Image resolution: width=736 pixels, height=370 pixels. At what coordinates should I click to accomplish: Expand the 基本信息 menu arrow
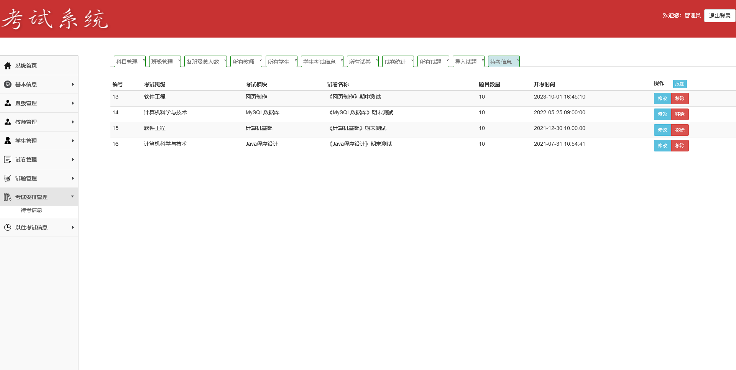[73, 84]
